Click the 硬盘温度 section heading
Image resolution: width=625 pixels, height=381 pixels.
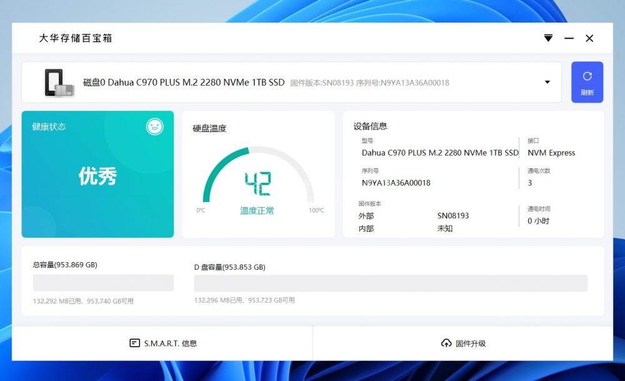point(209,128)
